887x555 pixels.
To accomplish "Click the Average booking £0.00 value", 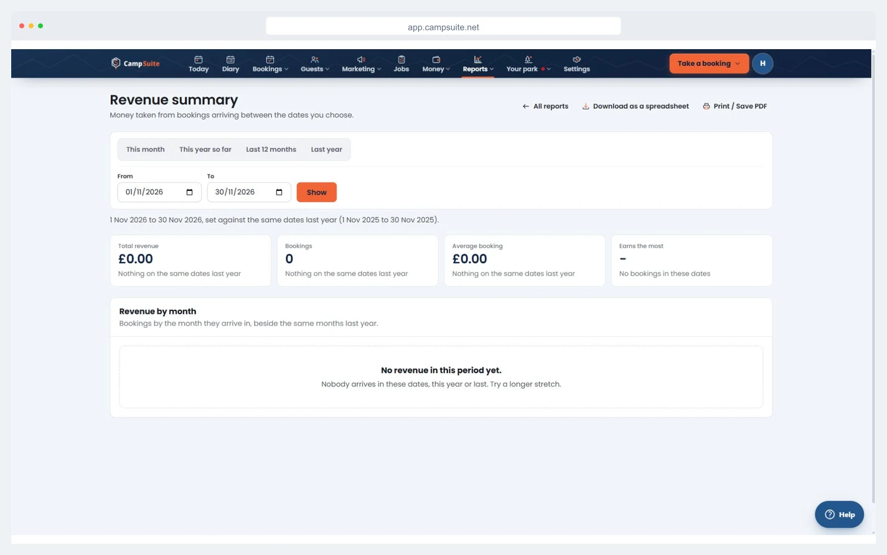I will coord(470,259).
